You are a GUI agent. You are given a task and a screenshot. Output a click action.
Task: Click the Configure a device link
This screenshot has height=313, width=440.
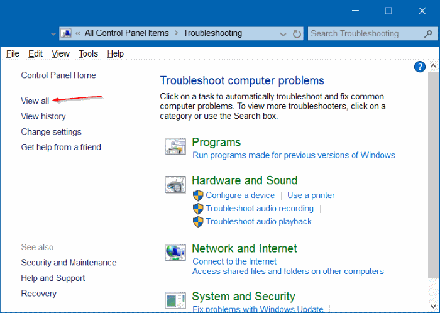tap(240, 195)
